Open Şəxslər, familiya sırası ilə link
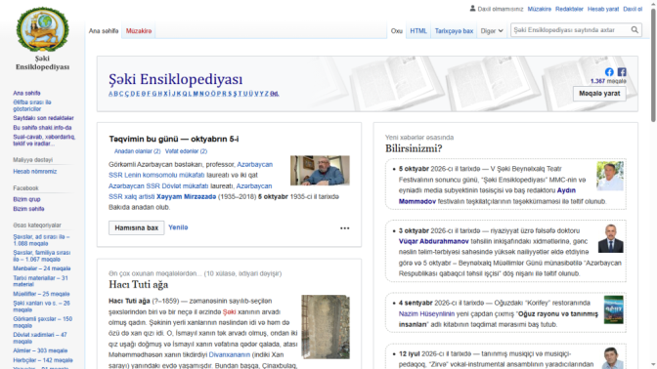Viewport: 657px width, 369px height. point(41,256)
